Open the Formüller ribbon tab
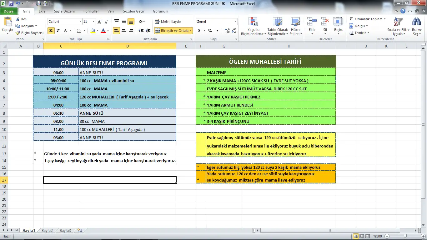This screenshot has height=240, width=427. (91, 11)
